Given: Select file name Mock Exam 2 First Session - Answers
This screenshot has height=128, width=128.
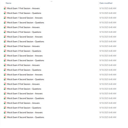Looking at the screenshot, I should (x=23, y=27).
